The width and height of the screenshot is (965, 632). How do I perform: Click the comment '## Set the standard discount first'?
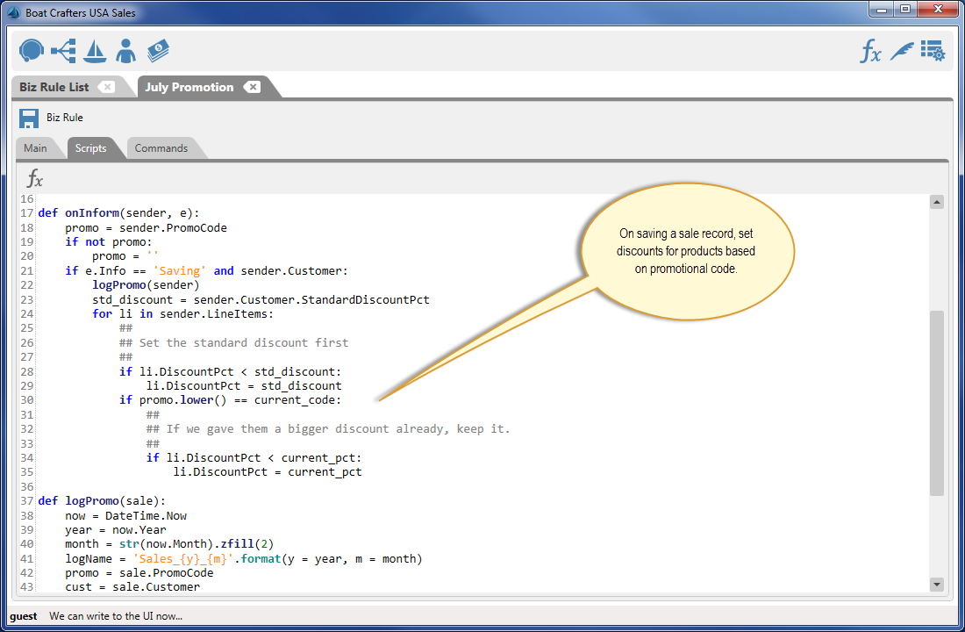pyautogui.click(x=234, y=342)
